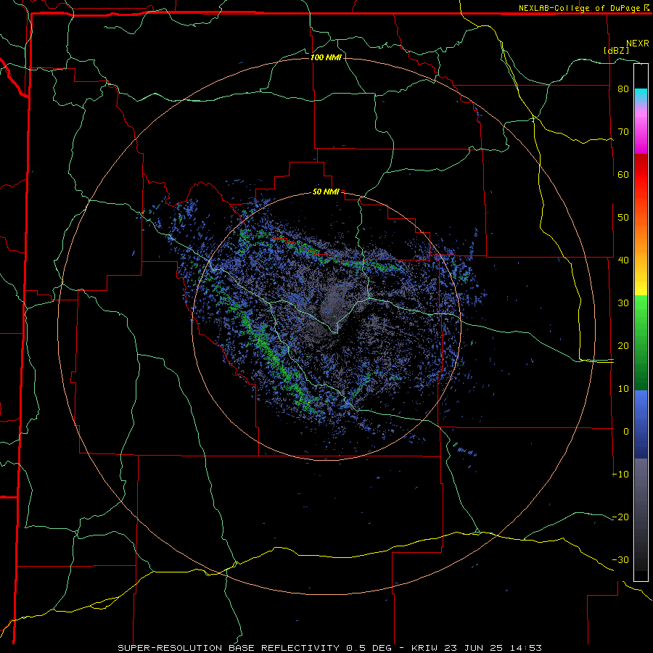Click the cyan top segment of the color bar
Viewport: 653px width, 653px height.
(x=641, y=95)
